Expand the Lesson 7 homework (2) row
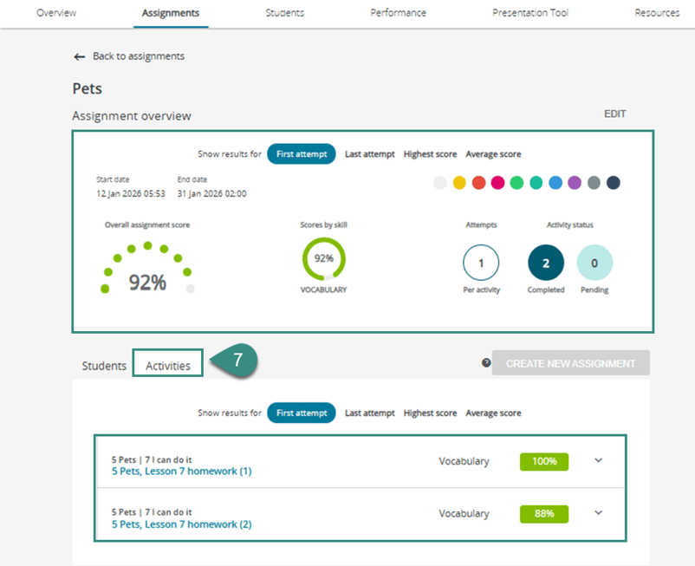Screen dimensions: 695x566 point(598,513)
